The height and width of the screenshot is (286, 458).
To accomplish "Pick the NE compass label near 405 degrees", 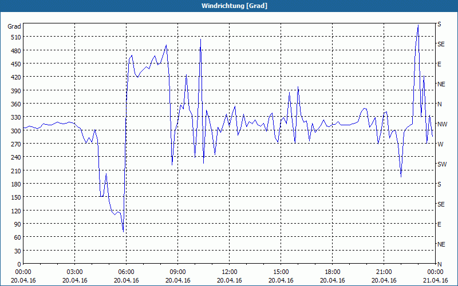I will tap(441, 84).
